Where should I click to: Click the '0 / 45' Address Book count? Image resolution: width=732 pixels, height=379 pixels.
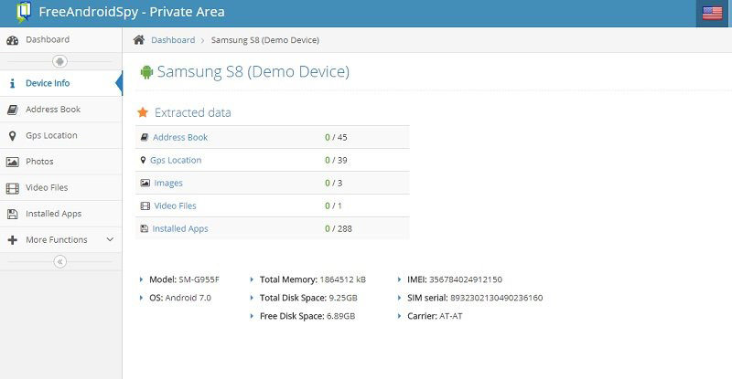tap(336, 137)
